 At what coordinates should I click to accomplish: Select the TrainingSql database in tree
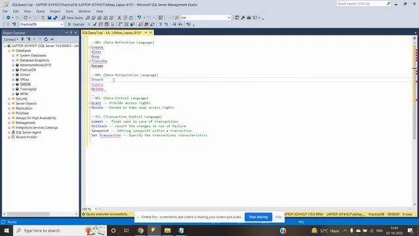(28, 89)
